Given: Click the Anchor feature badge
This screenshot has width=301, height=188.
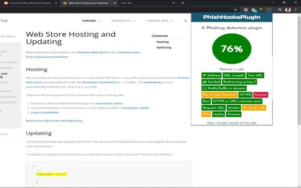Looking at the screenshot, I should coord(234,108).
